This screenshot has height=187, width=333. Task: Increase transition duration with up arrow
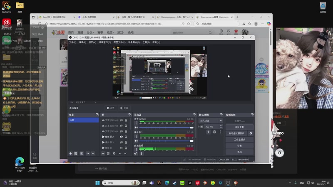(x=221, y=125)
